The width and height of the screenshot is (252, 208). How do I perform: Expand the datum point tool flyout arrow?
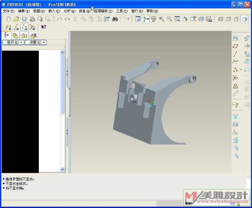point(241,70)
